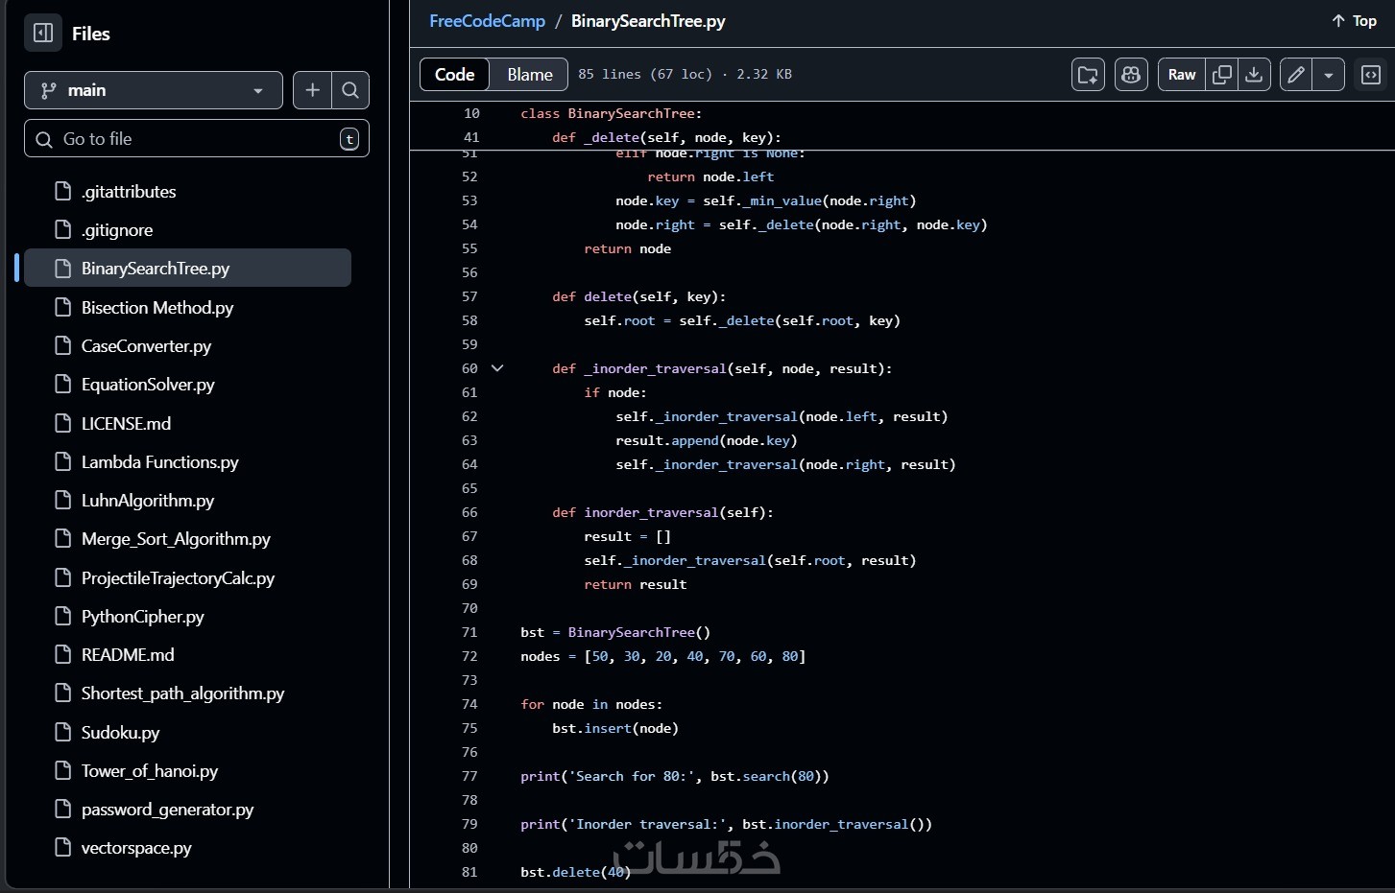Copy raw file contents icon
Viewport: 1395px width, 893px height.
[1222, 75]
